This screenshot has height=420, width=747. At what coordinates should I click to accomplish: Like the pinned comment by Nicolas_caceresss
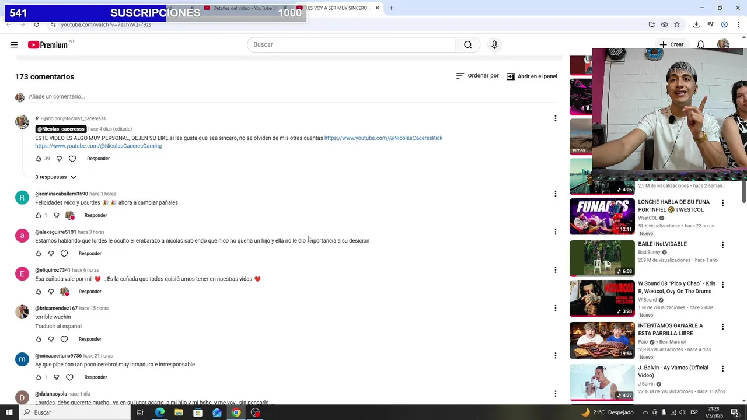[x=39, y=159]
